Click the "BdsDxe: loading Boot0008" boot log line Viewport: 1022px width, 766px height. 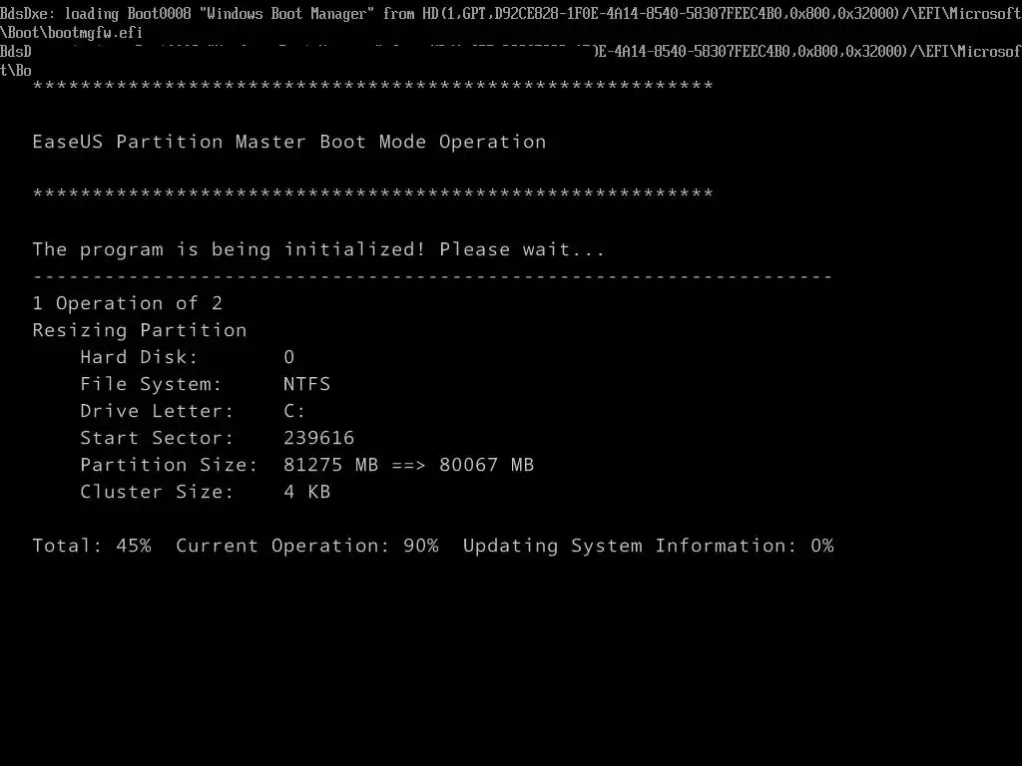click(511, 14)
